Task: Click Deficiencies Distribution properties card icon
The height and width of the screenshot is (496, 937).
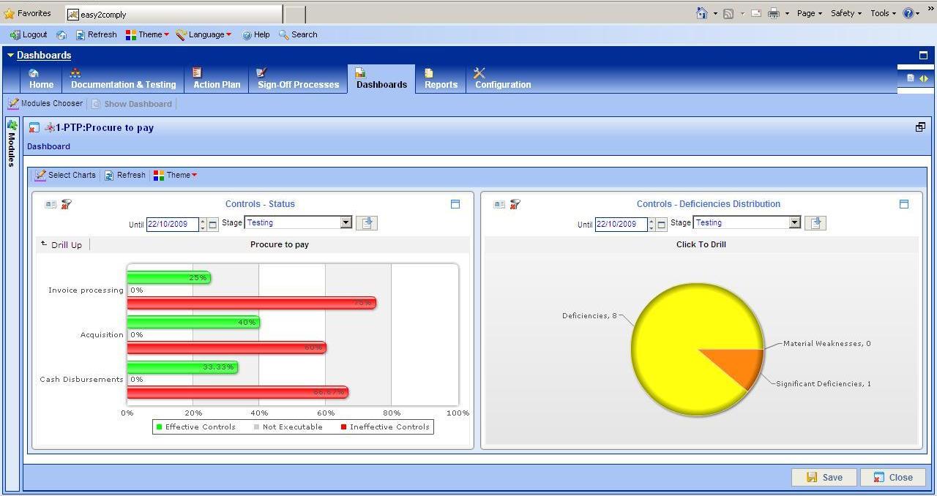Action: (499, 204)
